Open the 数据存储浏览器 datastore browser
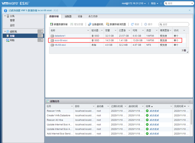The image size is (195, 143). pos(116,24)
